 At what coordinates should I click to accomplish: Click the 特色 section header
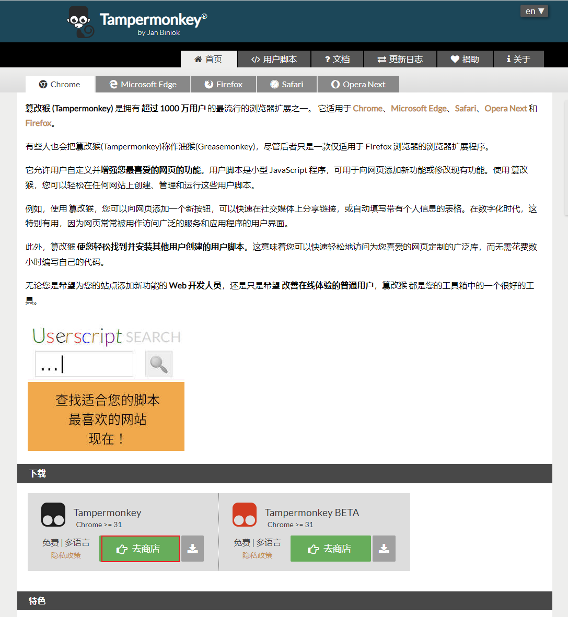click(285, 601)
